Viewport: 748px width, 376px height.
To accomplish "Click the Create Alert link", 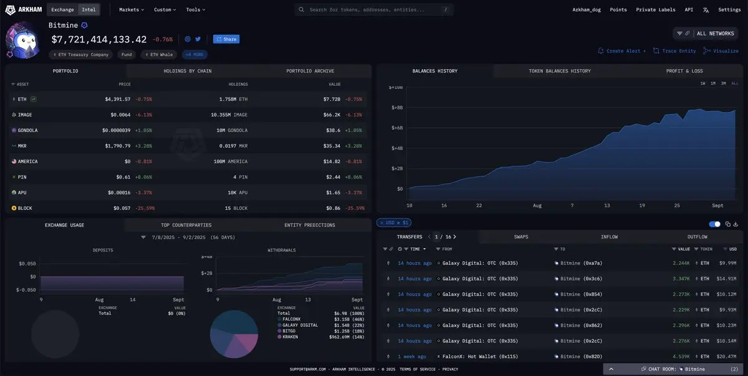I will [621, 51].
